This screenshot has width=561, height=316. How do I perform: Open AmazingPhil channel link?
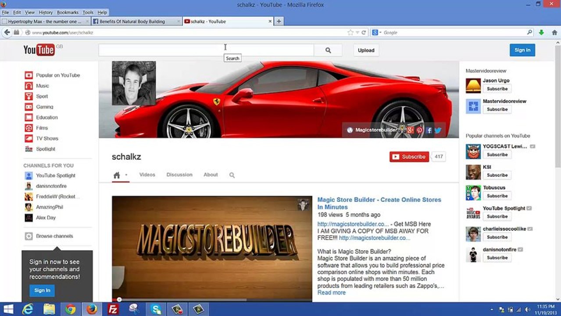click(50, 207)
